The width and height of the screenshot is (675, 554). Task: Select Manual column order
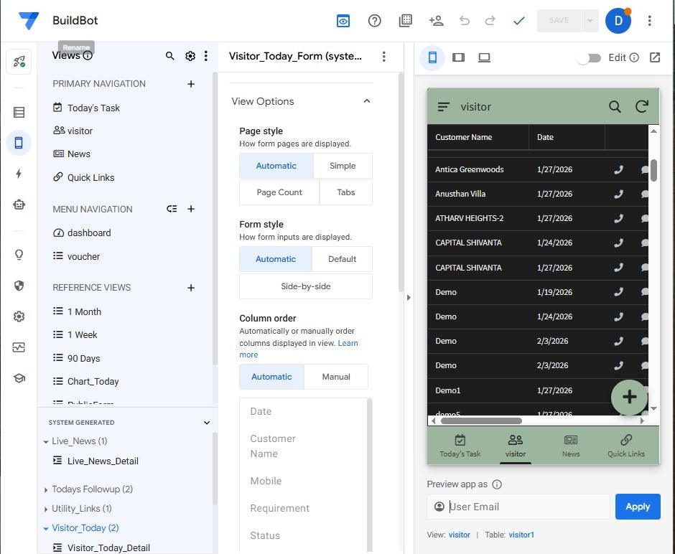tap(335, 376)
